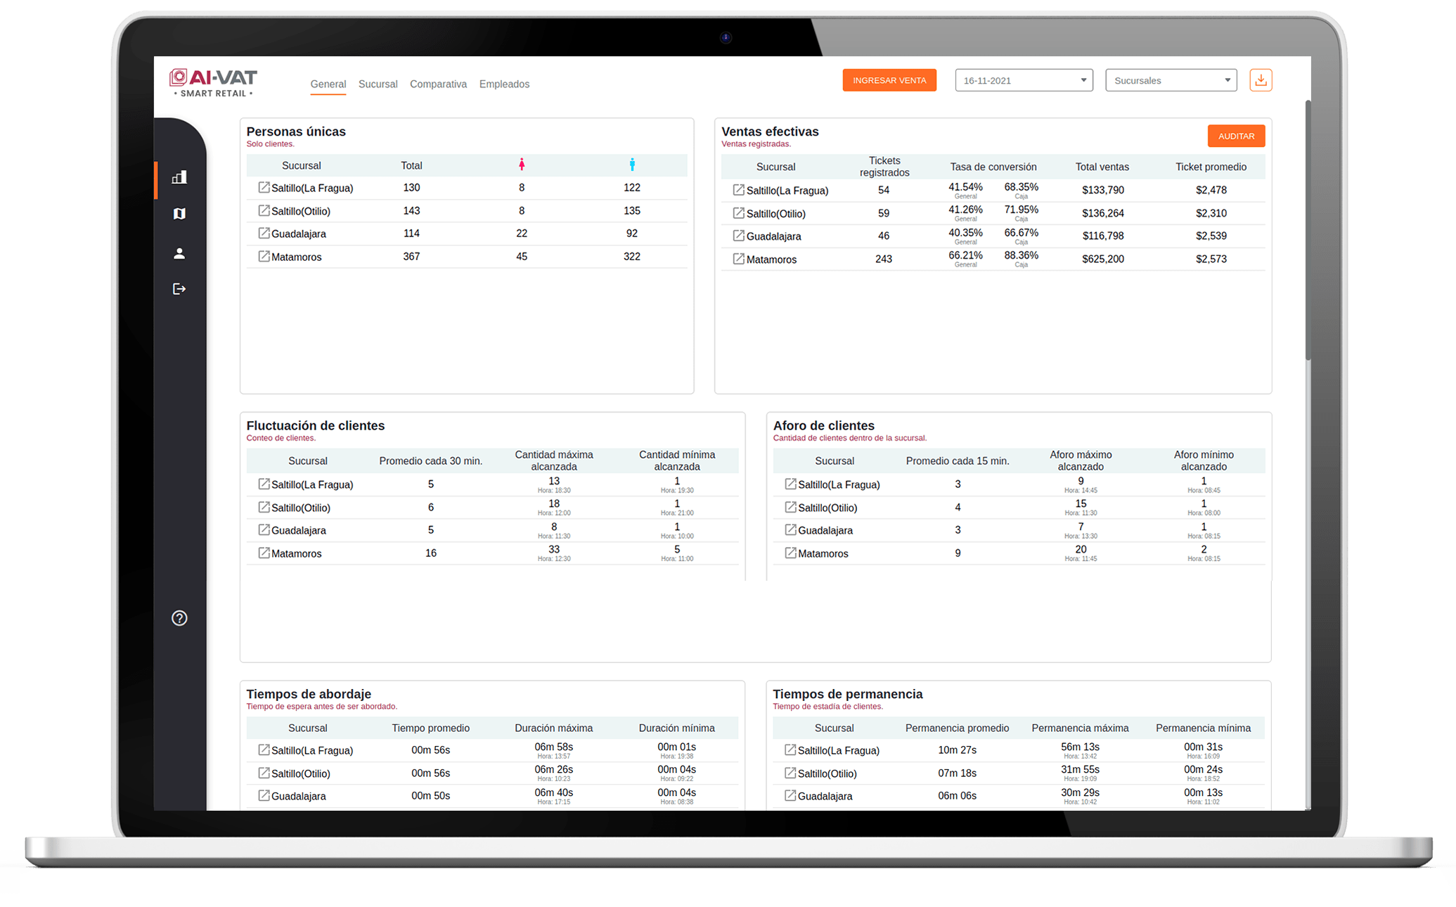
Task: Open Saltillo(La Fragua) edit icon in Tiempos de permanencia
Action: (x=790, y=750)
